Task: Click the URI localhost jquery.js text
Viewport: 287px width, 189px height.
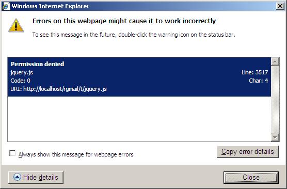Action: tap(58, 89)
